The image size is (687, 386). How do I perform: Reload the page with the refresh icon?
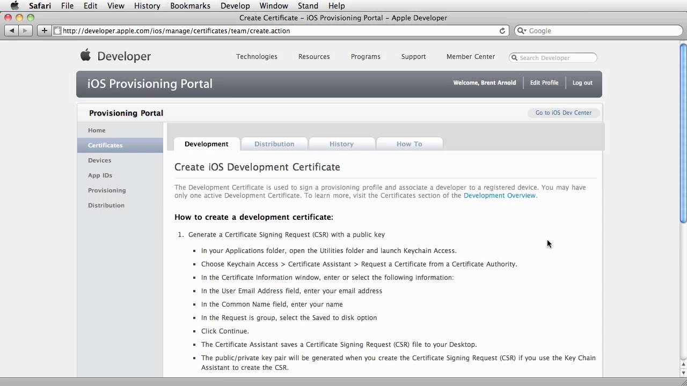[502, 31]
